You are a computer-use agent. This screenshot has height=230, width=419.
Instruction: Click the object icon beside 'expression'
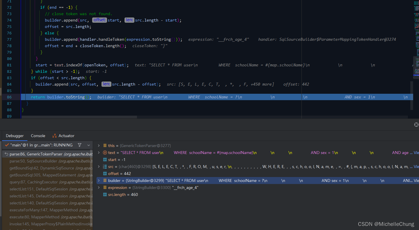(x=105, y=187)
